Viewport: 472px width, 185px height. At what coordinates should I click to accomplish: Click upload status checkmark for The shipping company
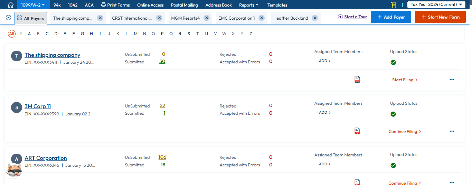(393, 62)
